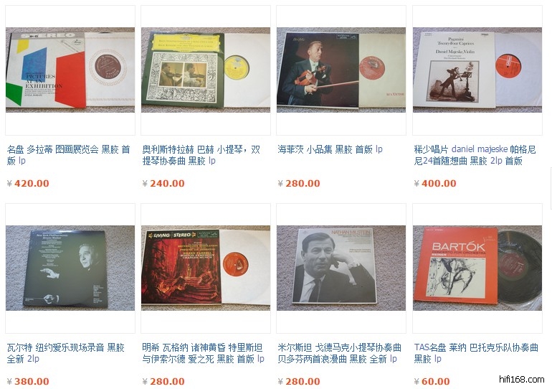Click the ¥60.00 price

tap(432, 381)
